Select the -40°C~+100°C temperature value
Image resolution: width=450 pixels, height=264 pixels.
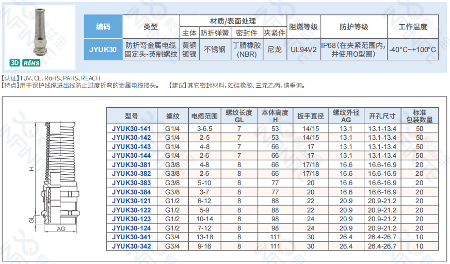click(413, 49)
